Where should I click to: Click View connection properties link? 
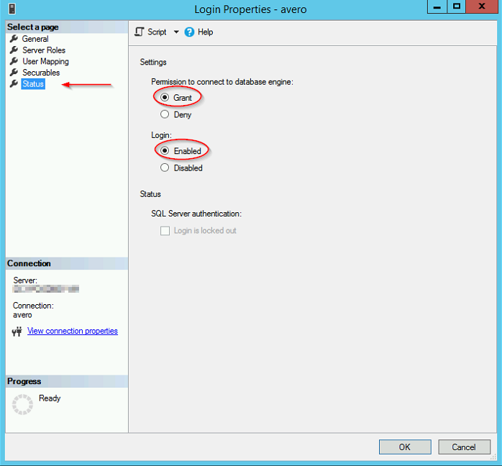73,331
